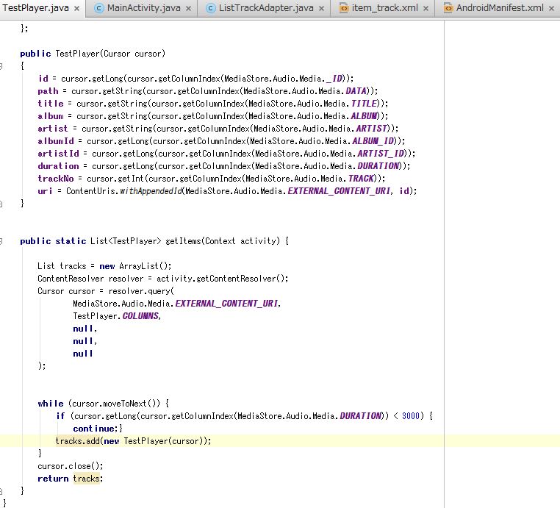Viewport: 560px width, 508px height.
Task: Click 'EXTERNAL_CONTENT_URI' inside the query arguments
Action: [226, 304]
